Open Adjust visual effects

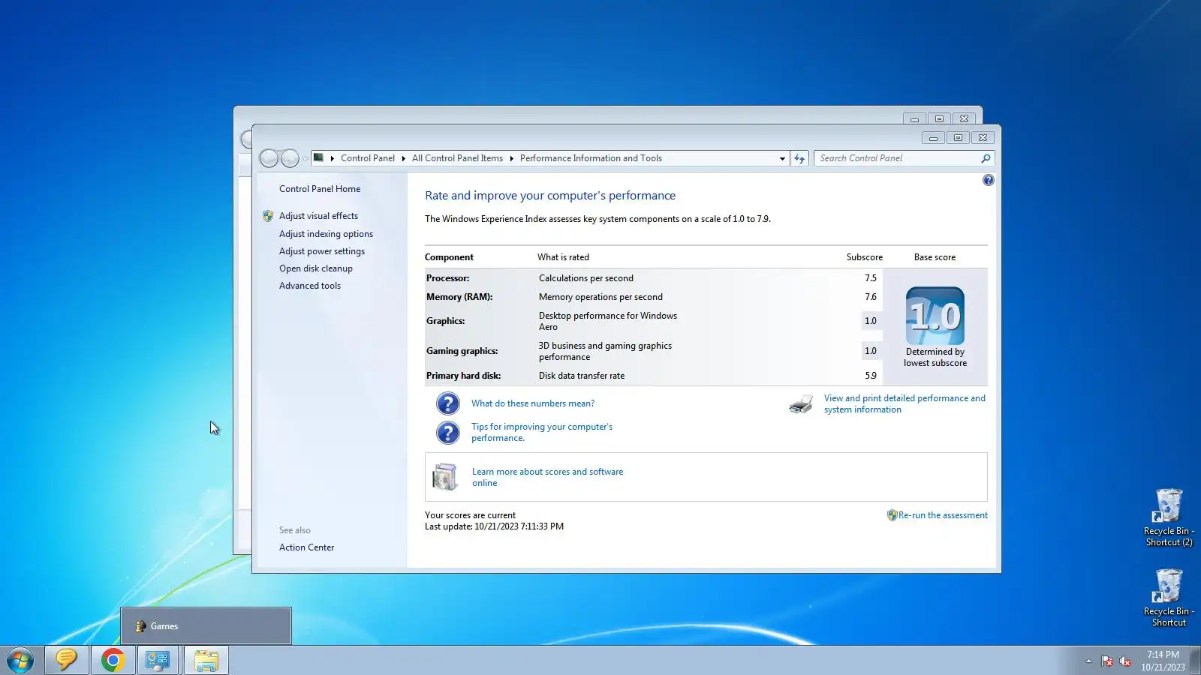318,216
